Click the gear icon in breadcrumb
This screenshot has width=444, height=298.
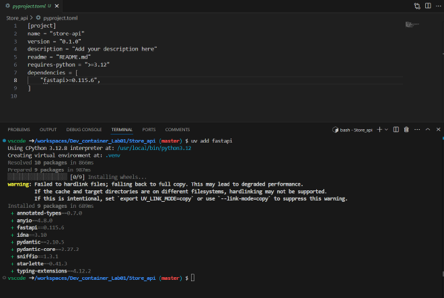(38, 18)
